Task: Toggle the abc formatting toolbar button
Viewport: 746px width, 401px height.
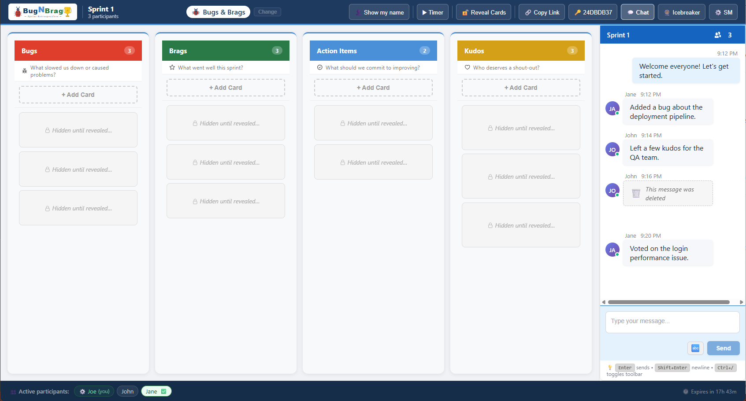Action: [695, 348]
